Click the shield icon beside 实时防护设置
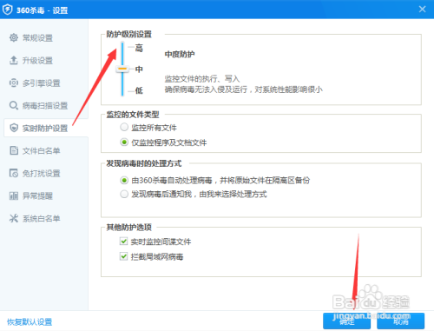 pos(14,128)
